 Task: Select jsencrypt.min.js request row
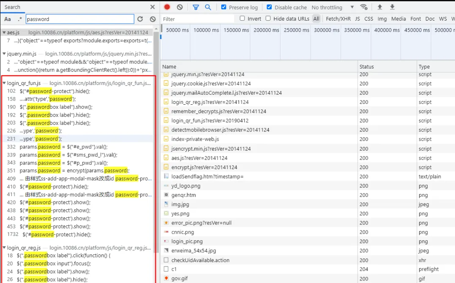[x=211, y=148]
